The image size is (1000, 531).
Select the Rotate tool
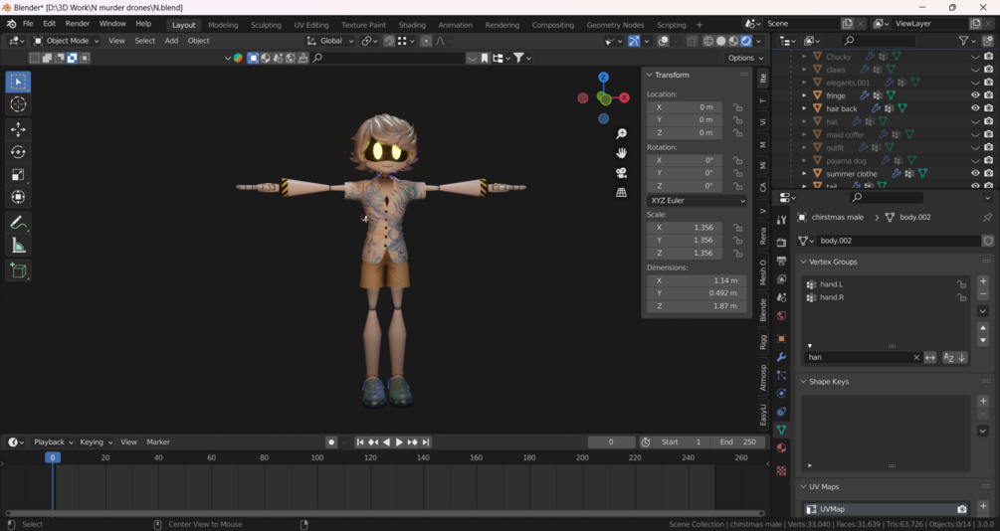tap(18, 152)
